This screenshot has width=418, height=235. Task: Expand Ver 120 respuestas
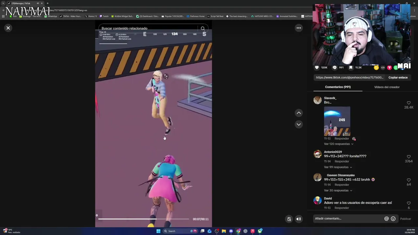(x=338, y=144)
